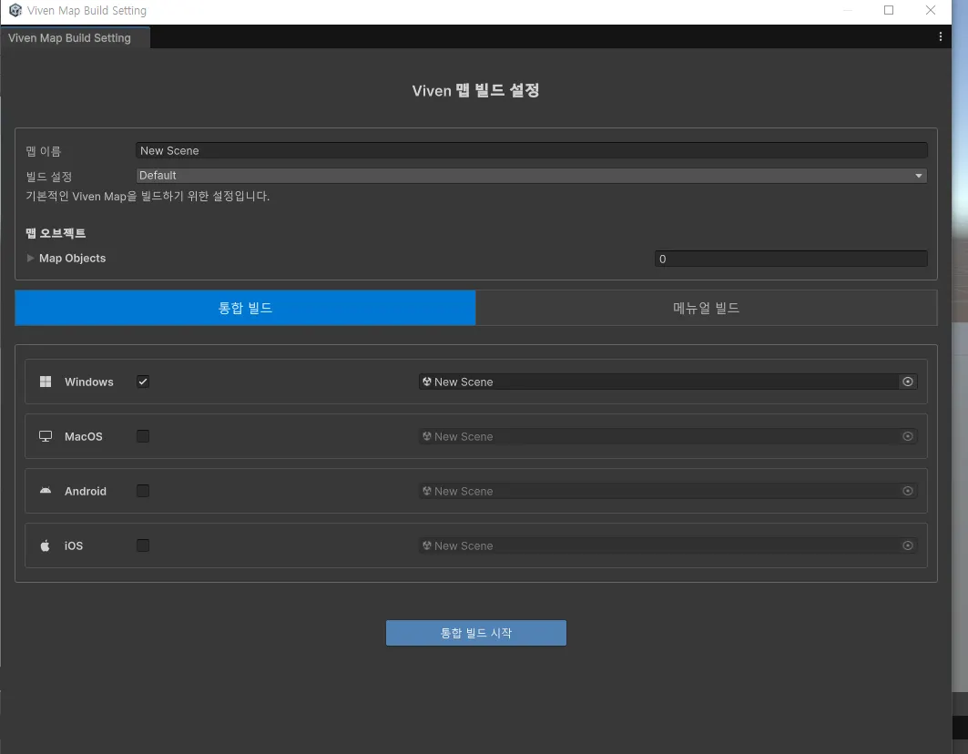Image resolution: width=968 pixels, height=754 pixels.
Task: Click the 맵 이름 label
Action: coord(43,151)
